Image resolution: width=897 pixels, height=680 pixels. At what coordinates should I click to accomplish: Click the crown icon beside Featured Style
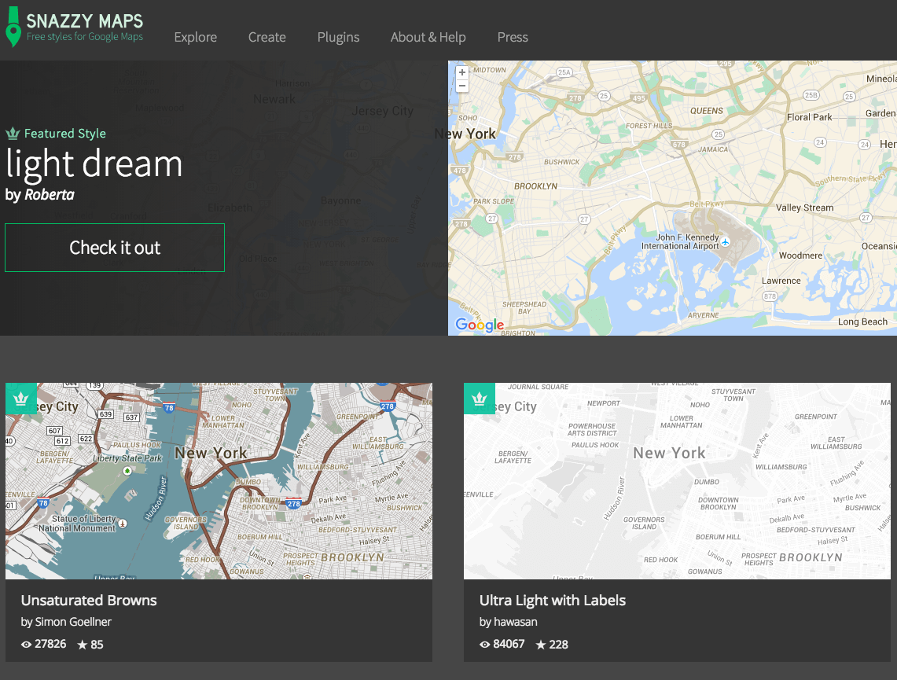point(12,133)
